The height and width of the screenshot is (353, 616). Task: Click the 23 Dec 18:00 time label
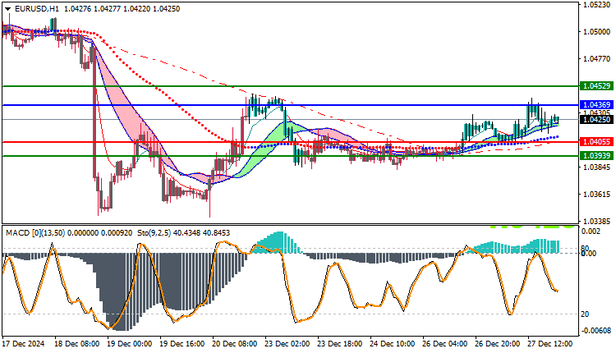340,344
